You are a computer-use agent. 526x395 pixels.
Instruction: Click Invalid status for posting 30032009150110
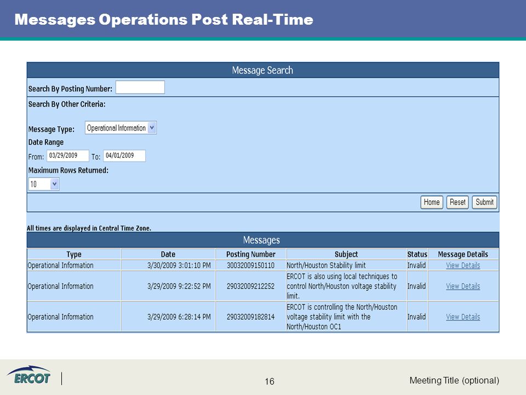416,266
